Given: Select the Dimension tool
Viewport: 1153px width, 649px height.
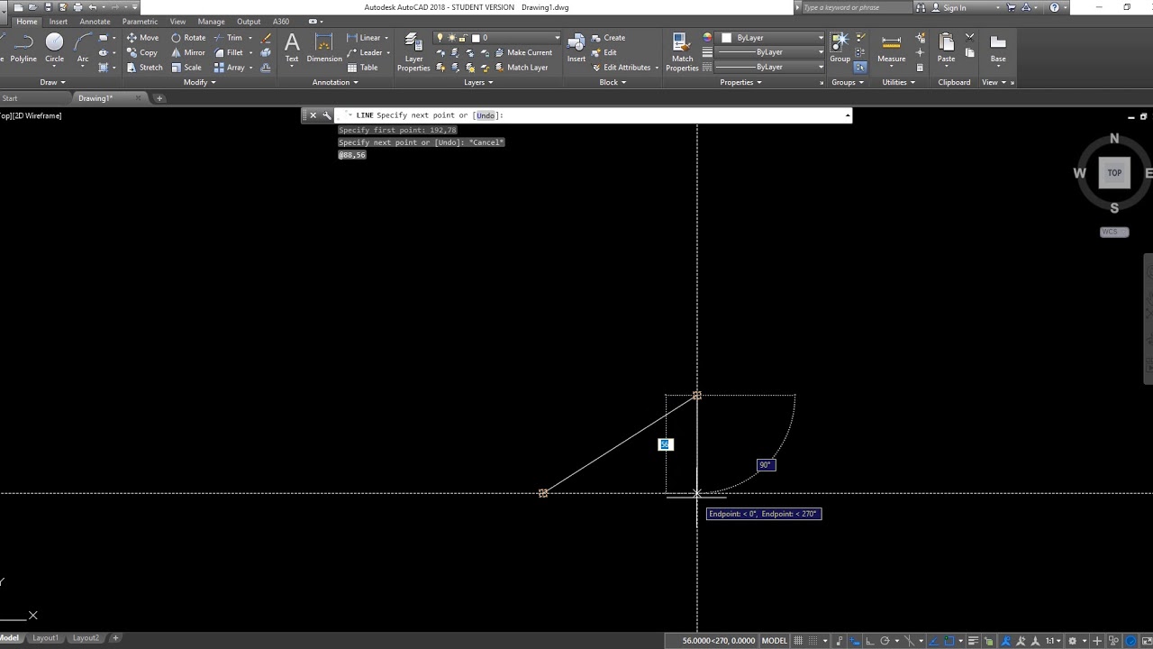Looking at the screenshot, I should pos(324,48).
